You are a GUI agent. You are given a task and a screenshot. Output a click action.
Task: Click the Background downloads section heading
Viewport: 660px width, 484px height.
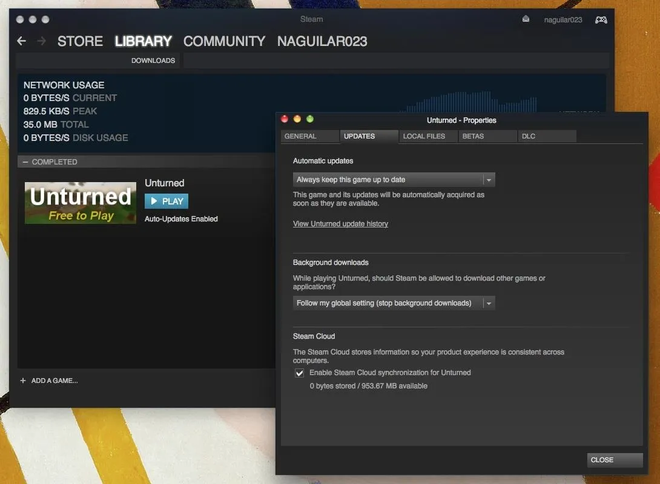(x=331, y=263)
